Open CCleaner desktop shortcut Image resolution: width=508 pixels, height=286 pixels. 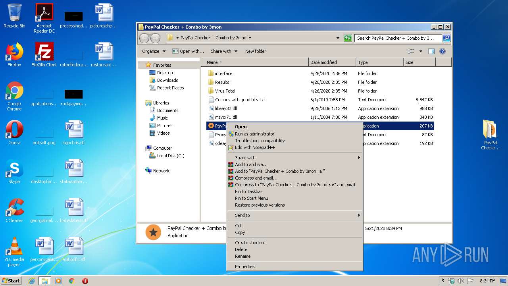coord(14,211)
